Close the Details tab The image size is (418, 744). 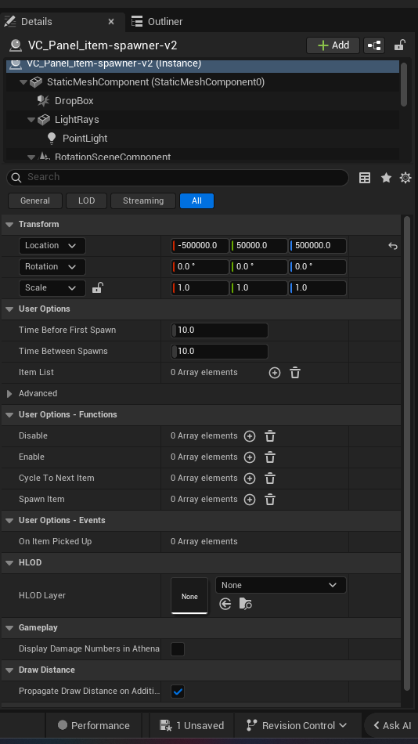click(x=111, y=22)
